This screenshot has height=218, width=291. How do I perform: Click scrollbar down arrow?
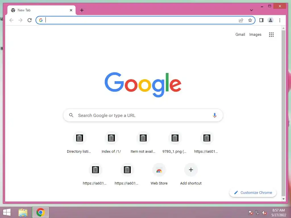283,199
